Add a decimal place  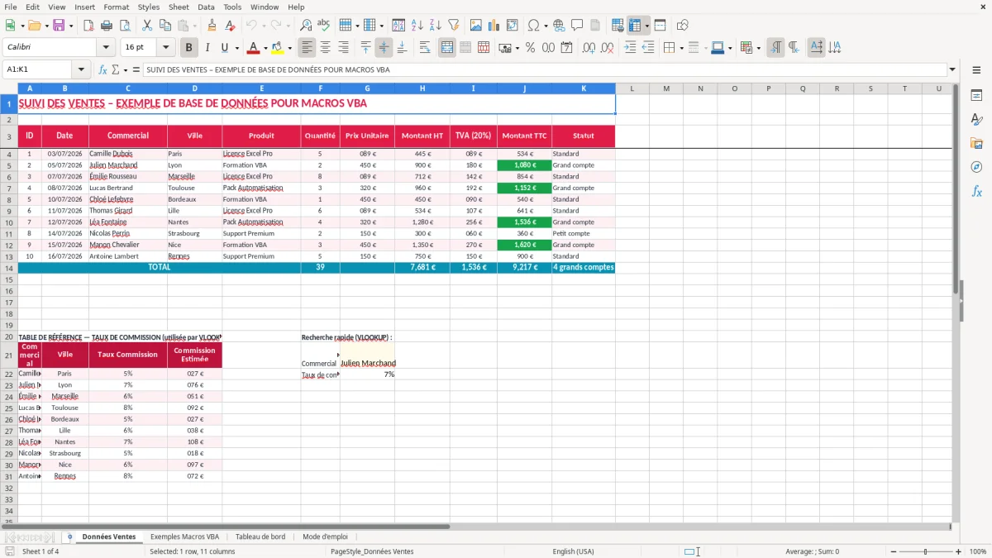coord(588,48)
